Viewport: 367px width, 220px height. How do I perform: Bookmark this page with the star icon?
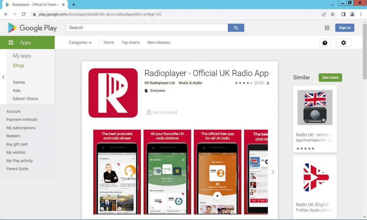pyautogui.click(x=332, y=14)
